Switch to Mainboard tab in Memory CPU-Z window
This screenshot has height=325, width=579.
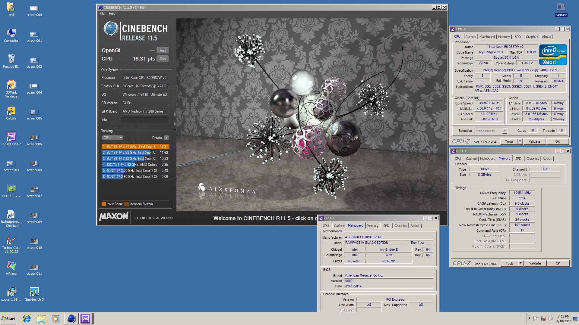pos(487,159)
